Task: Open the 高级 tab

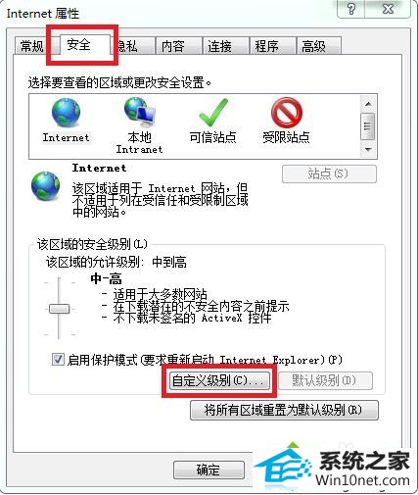Action: pos(313,46)
